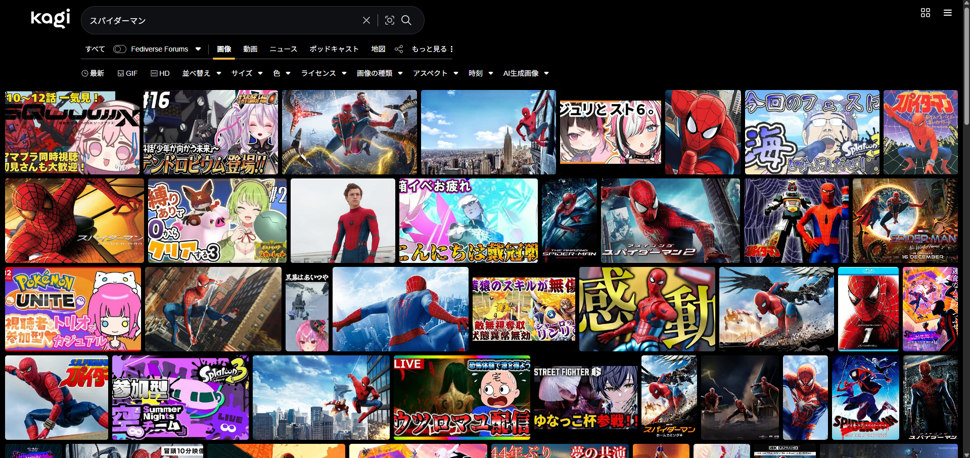The image size is (970, 458).
Task: Open the AI生成画像 dropdown
Action: (526, 73)
